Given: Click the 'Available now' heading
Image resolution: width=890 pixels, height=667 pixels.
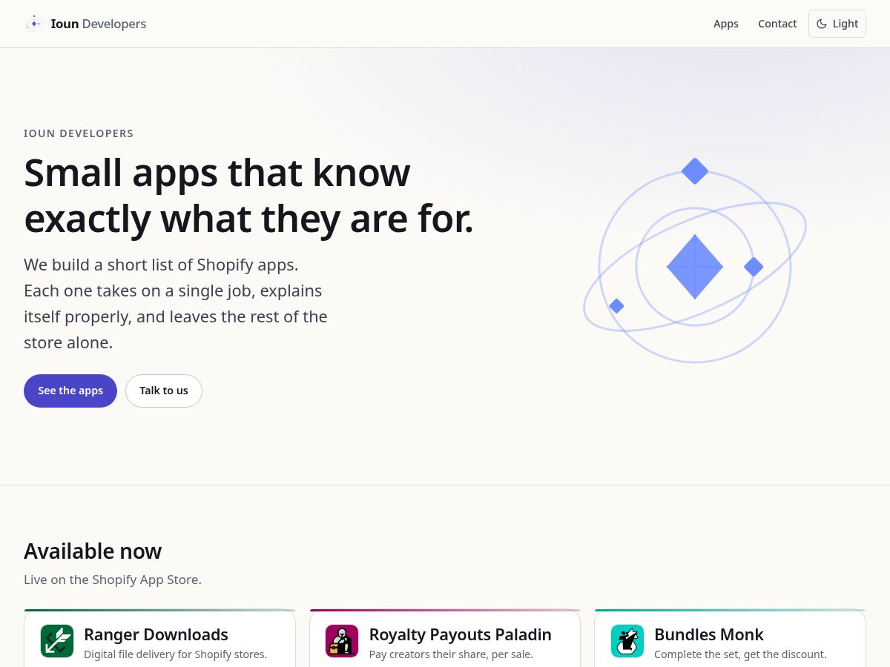Looking at the screenshot, I should coord(93,551).
